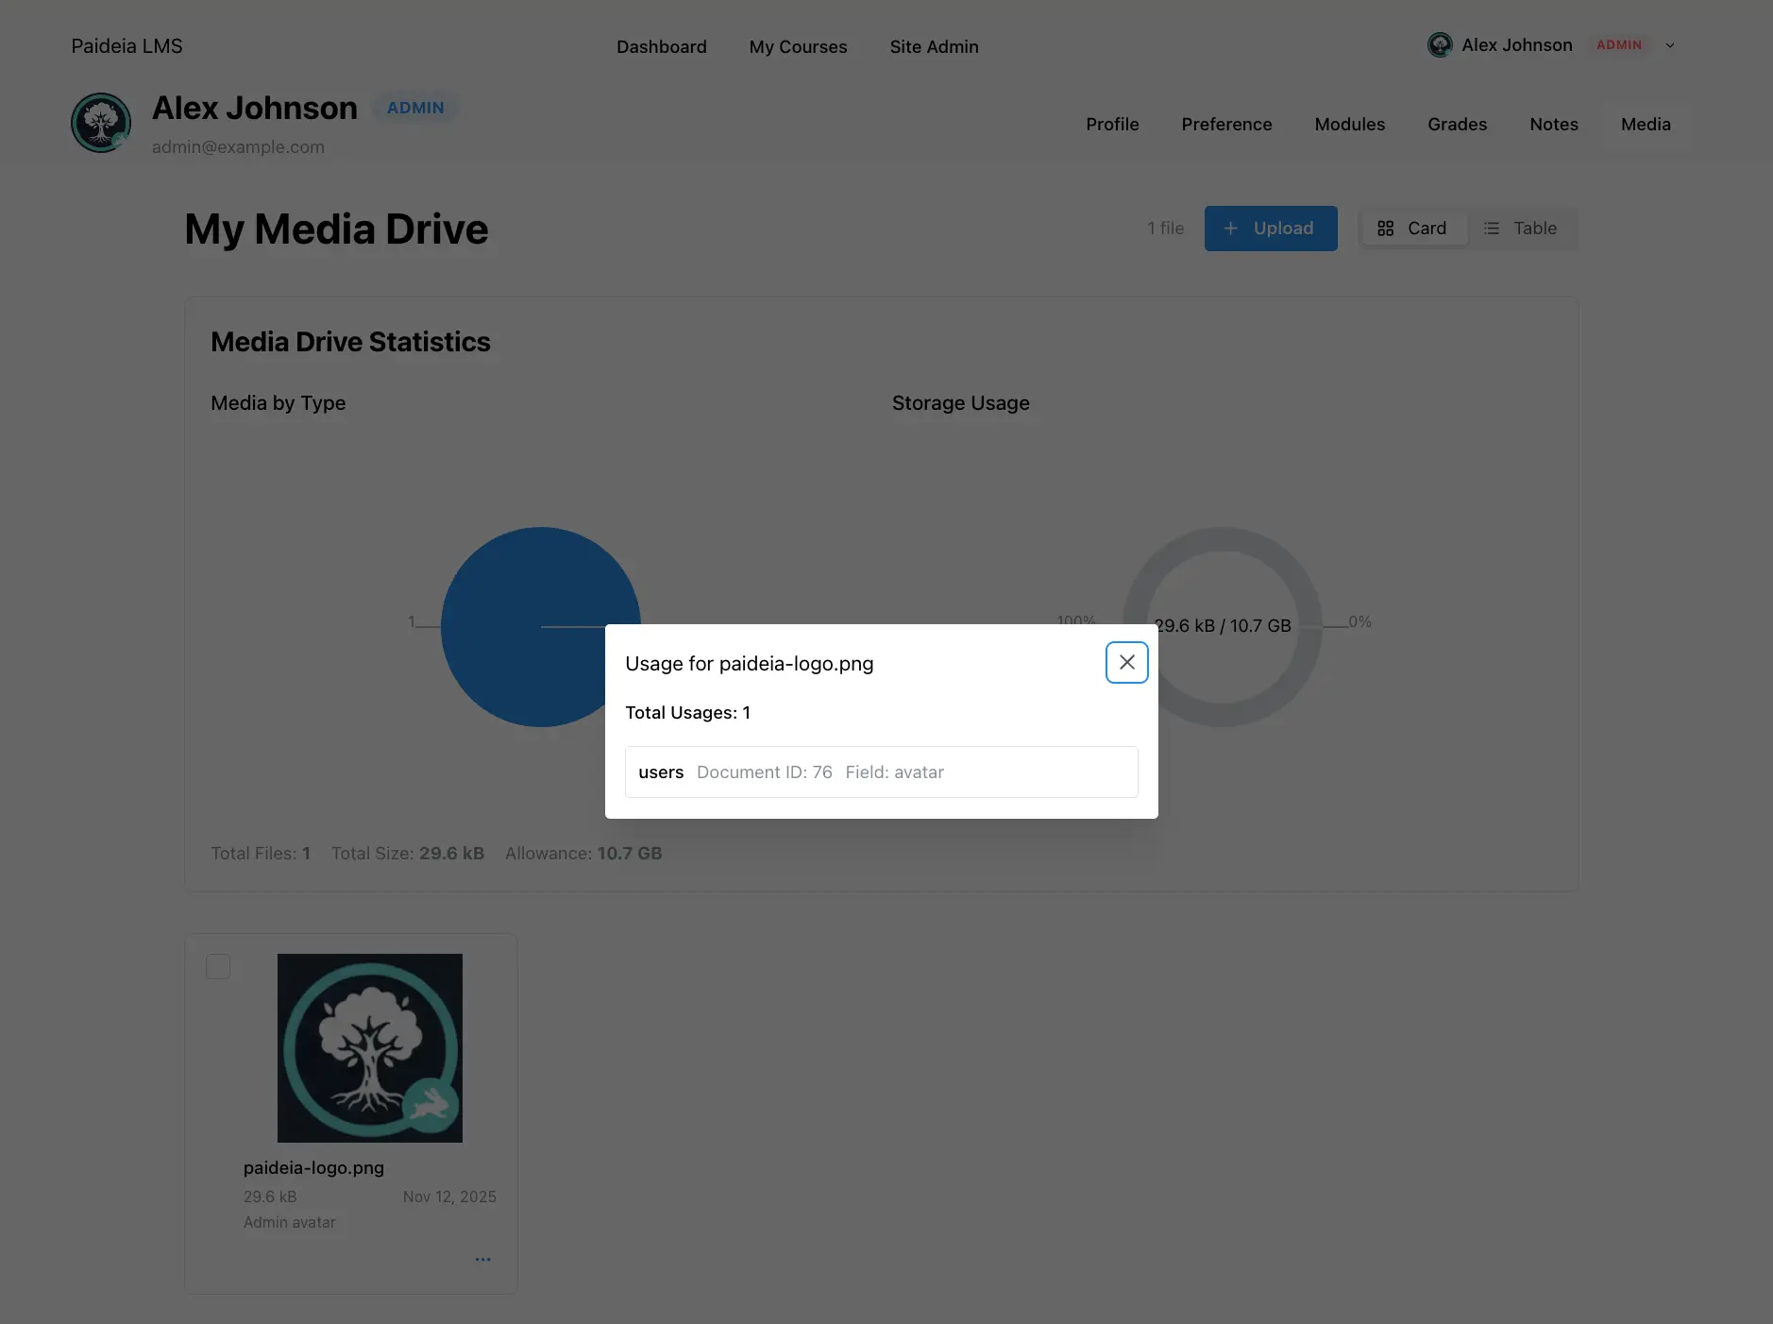Click the small avatar icon beside Alex Johnson
The height and width of the screenshot is (1324, 1773).
click(x=1440, y=45)
